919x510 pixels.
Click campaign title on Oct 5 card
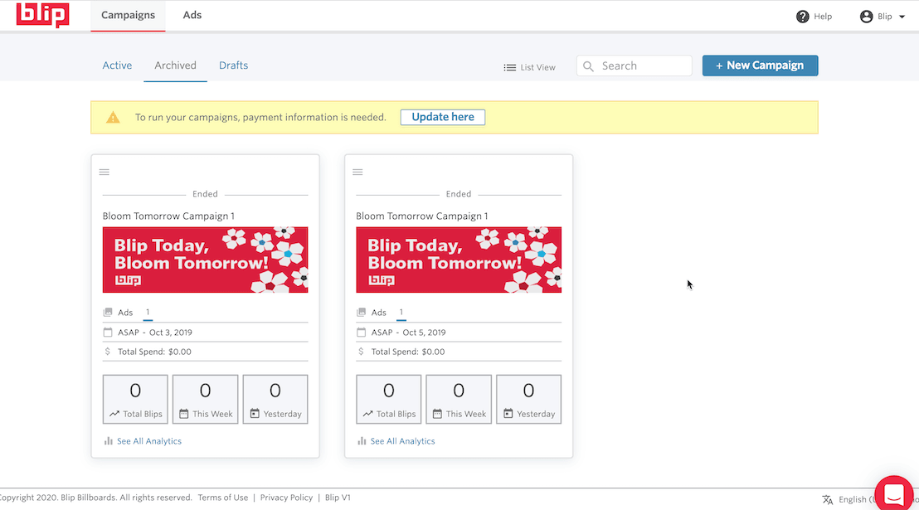[422, 216]
